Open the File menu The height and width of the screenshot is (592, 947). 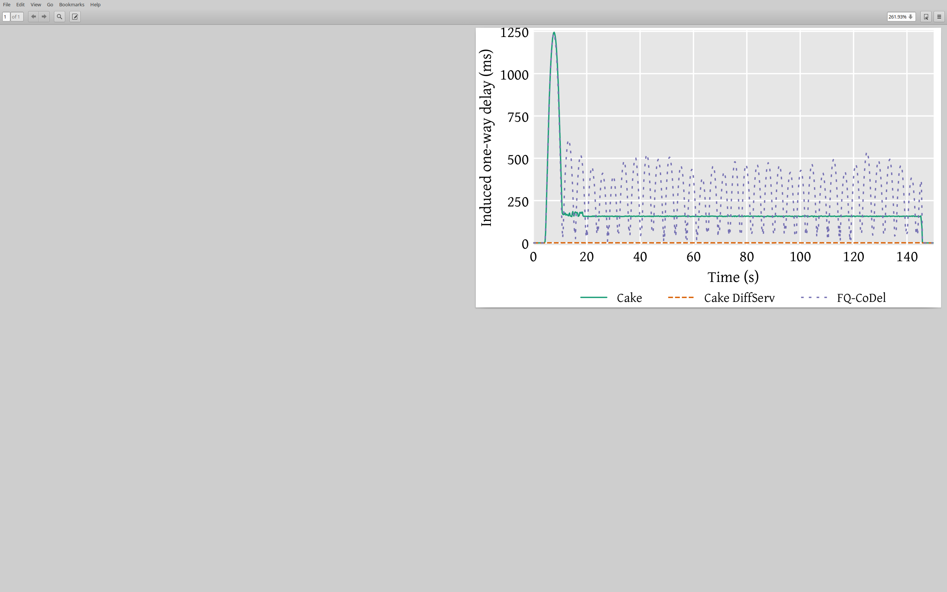pos(7,4)
